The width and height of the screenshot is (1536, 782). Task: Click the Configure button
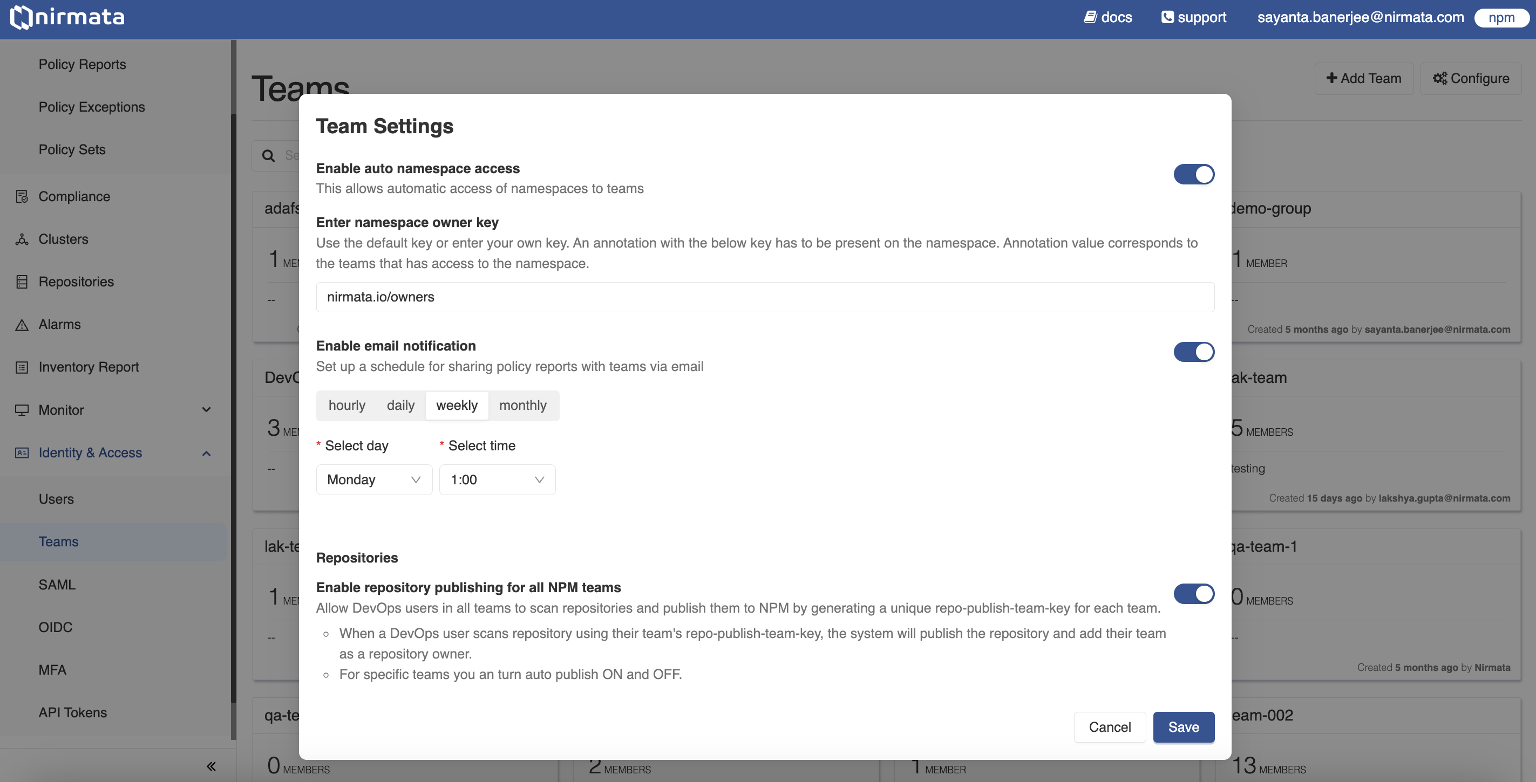pyautogui.click(x=1470, y=78)
